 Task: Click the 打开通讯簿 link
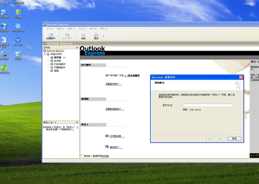click(x=117, y=136)
